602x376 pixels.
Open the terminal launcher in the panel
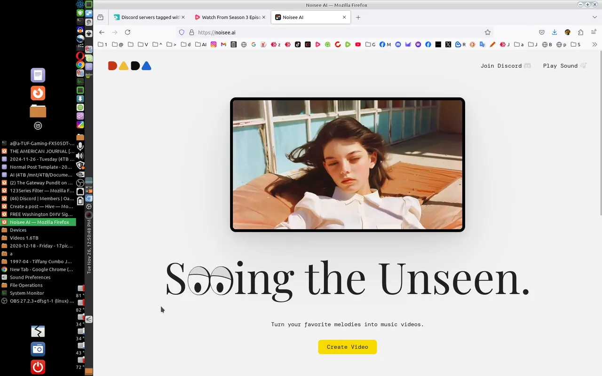click(80, 21)
